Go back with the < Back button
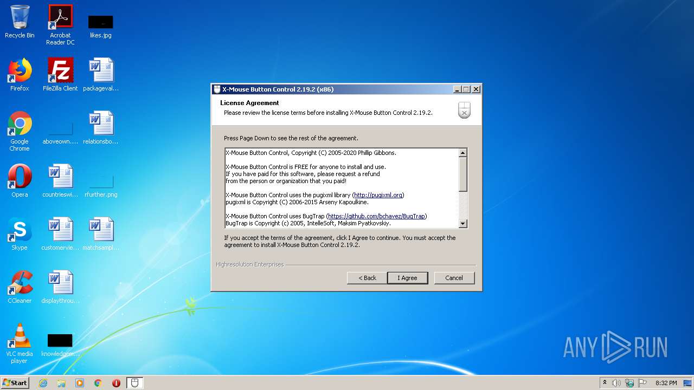The image size is (694, 390). click(x=367, y=278)
